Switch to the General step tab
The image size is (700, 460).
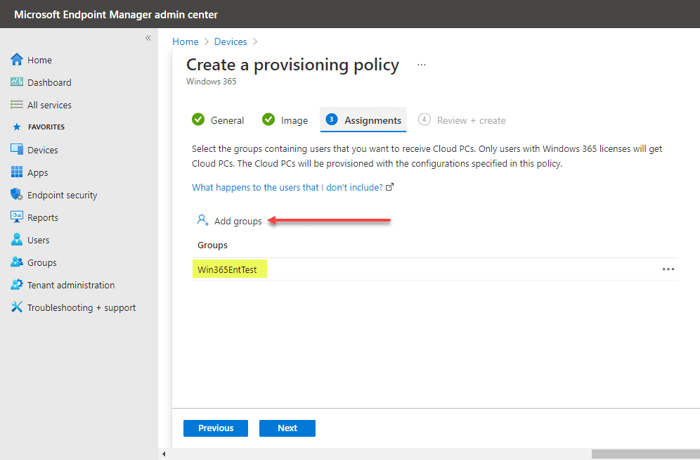tap(219, 120)
